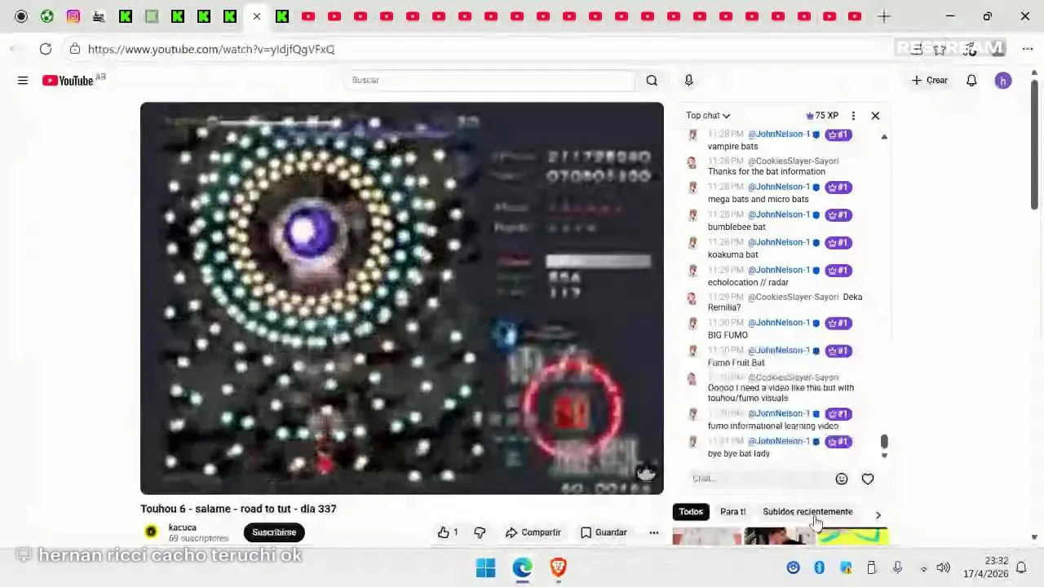
Task: Click the search magnifier button
Action: [x=652, y=80]
